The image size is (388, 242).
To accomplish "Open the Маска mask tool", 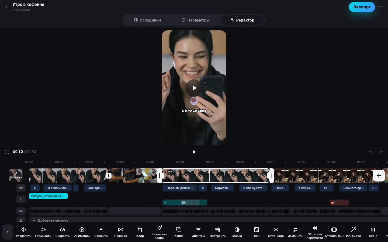I will coord(237,232).
